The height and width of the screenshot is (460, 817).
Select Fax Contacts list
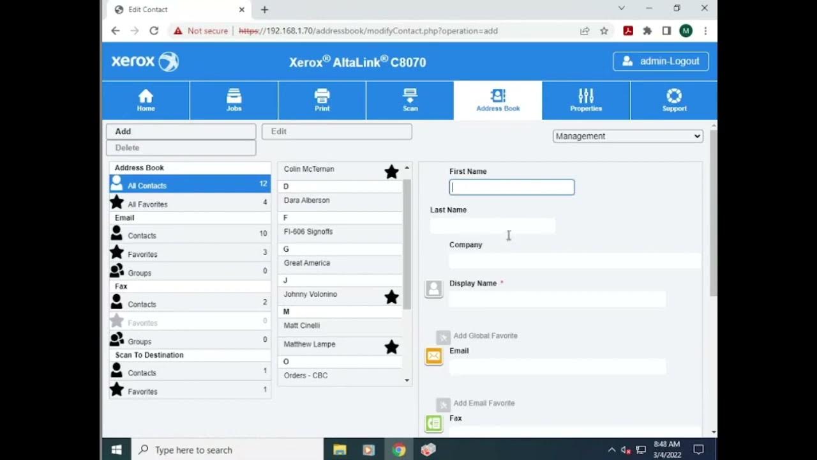pyautogui.click(x=190, y=302)
